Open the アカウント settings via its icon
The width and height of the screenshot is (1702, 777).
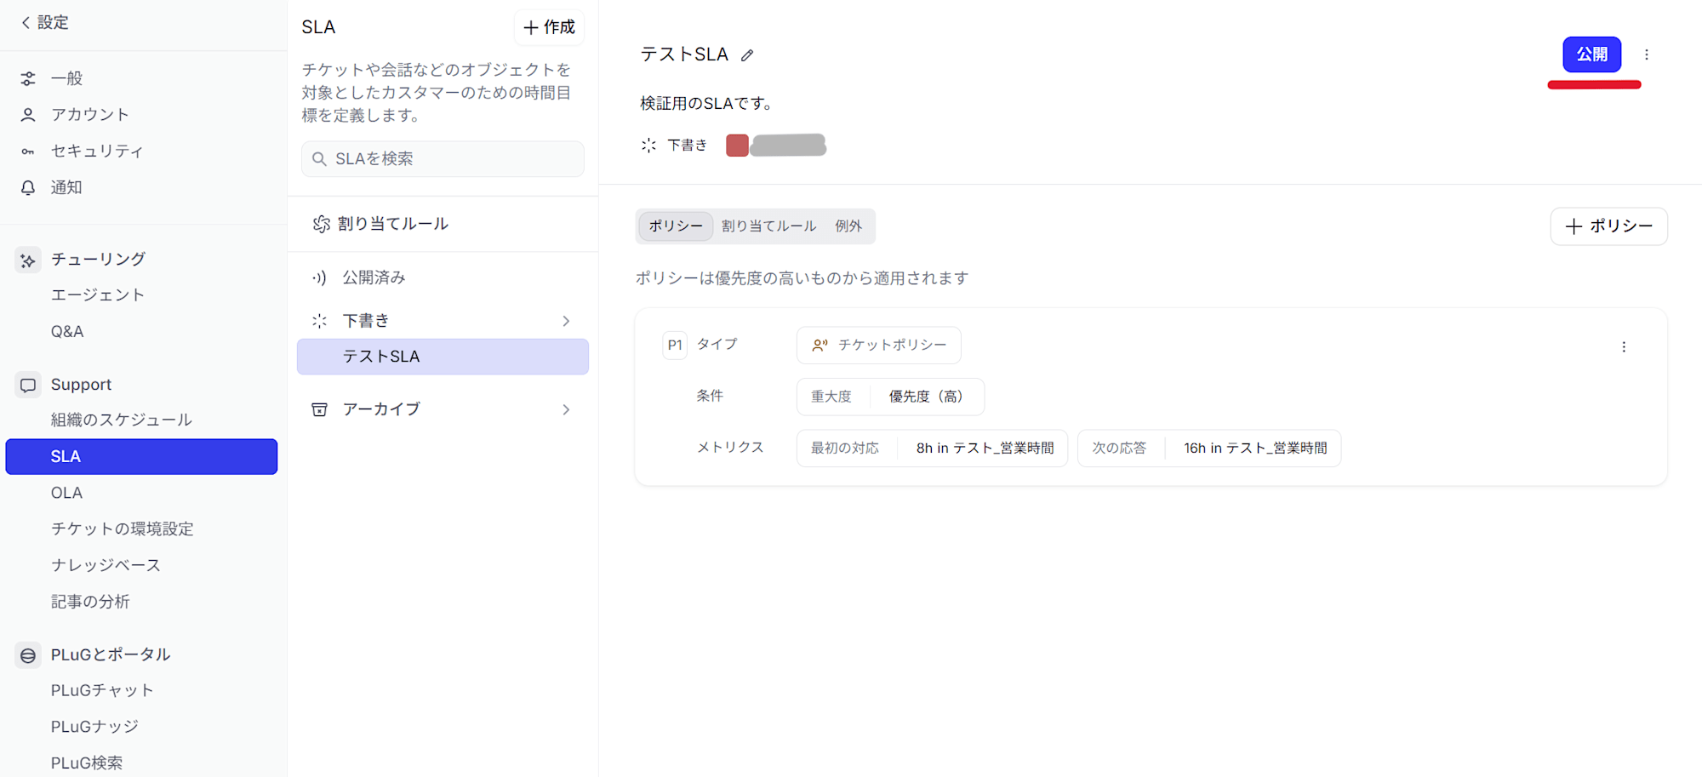click(28, 114)
